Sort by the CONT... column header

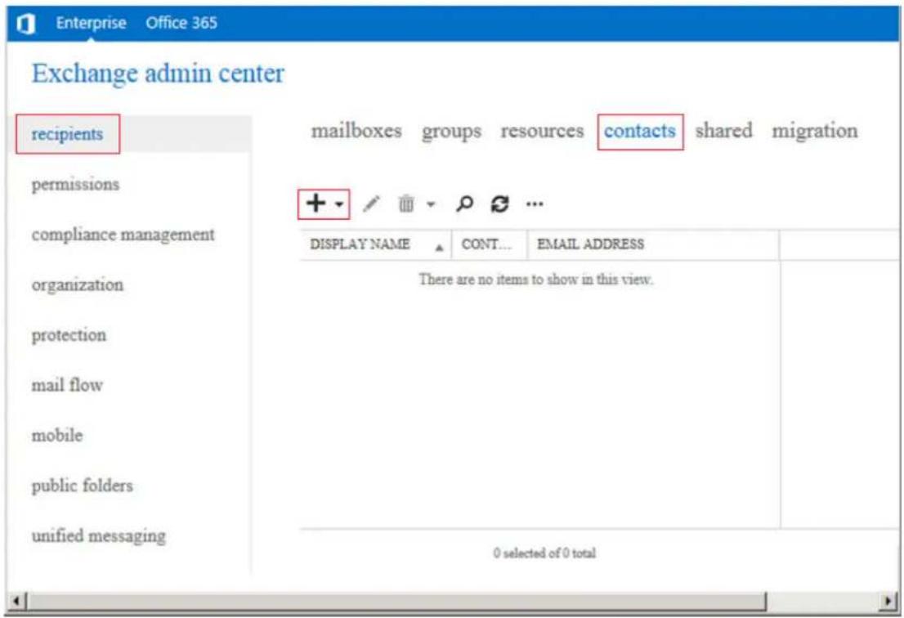click(x=489, y=244)
